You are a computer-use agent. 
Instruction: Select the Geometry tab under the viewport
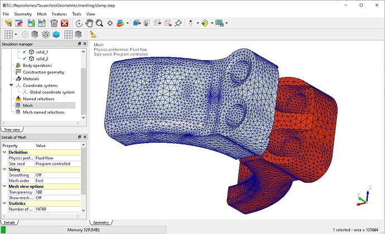pos(101,222)
